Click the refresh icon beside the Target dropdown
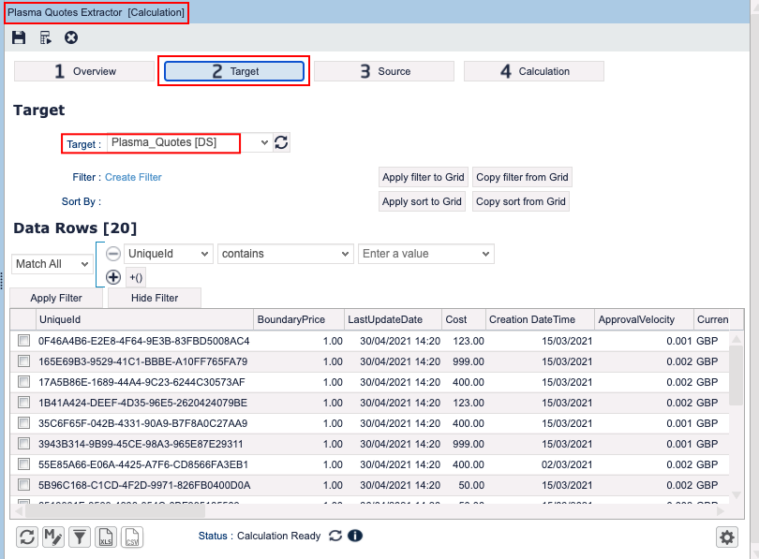 [x=281, y=143]
